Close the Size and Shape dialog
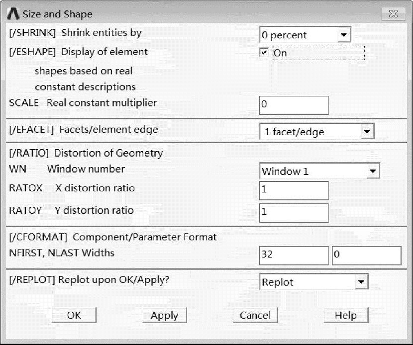The height and width of the screenshot is (345, 413). 393,14
